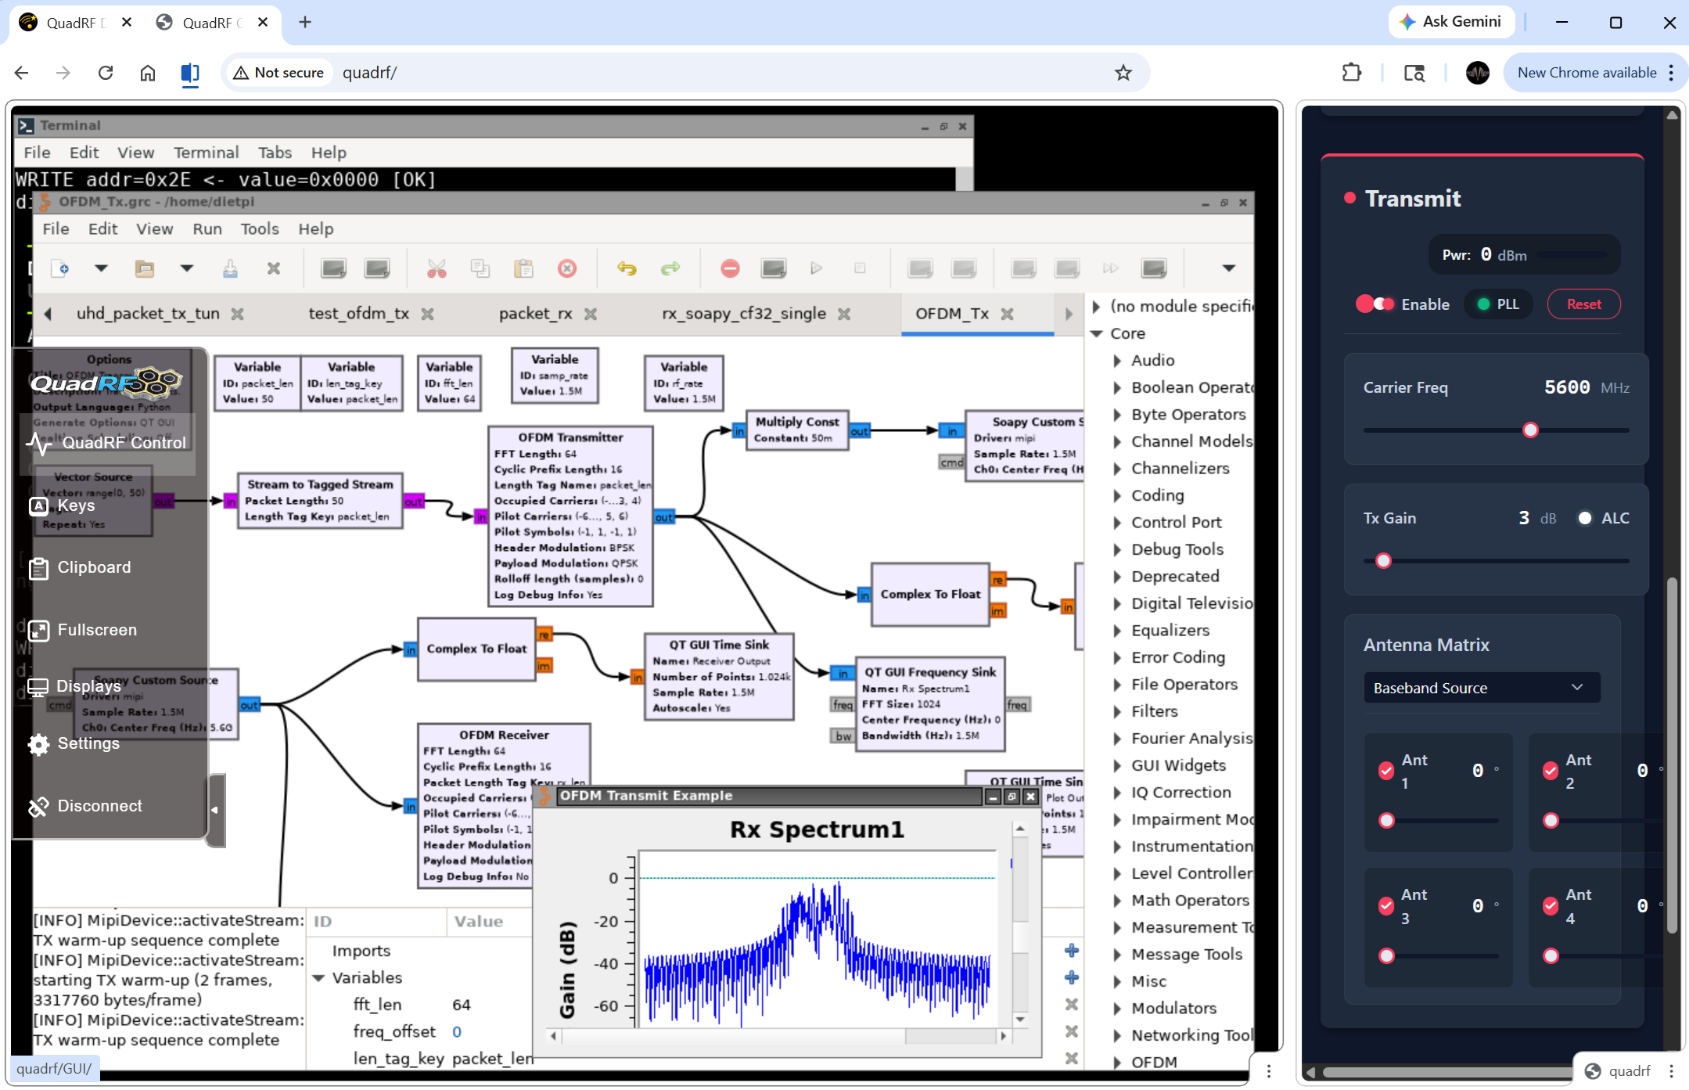Screen dimensions: 1689x1090
Task: Switch to the packet_rx flowgraph tab
Action: pos(535,313)
